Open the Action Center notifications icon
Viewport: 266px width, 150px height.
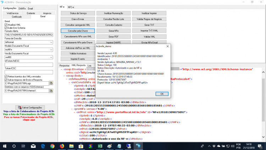[260, 146]
